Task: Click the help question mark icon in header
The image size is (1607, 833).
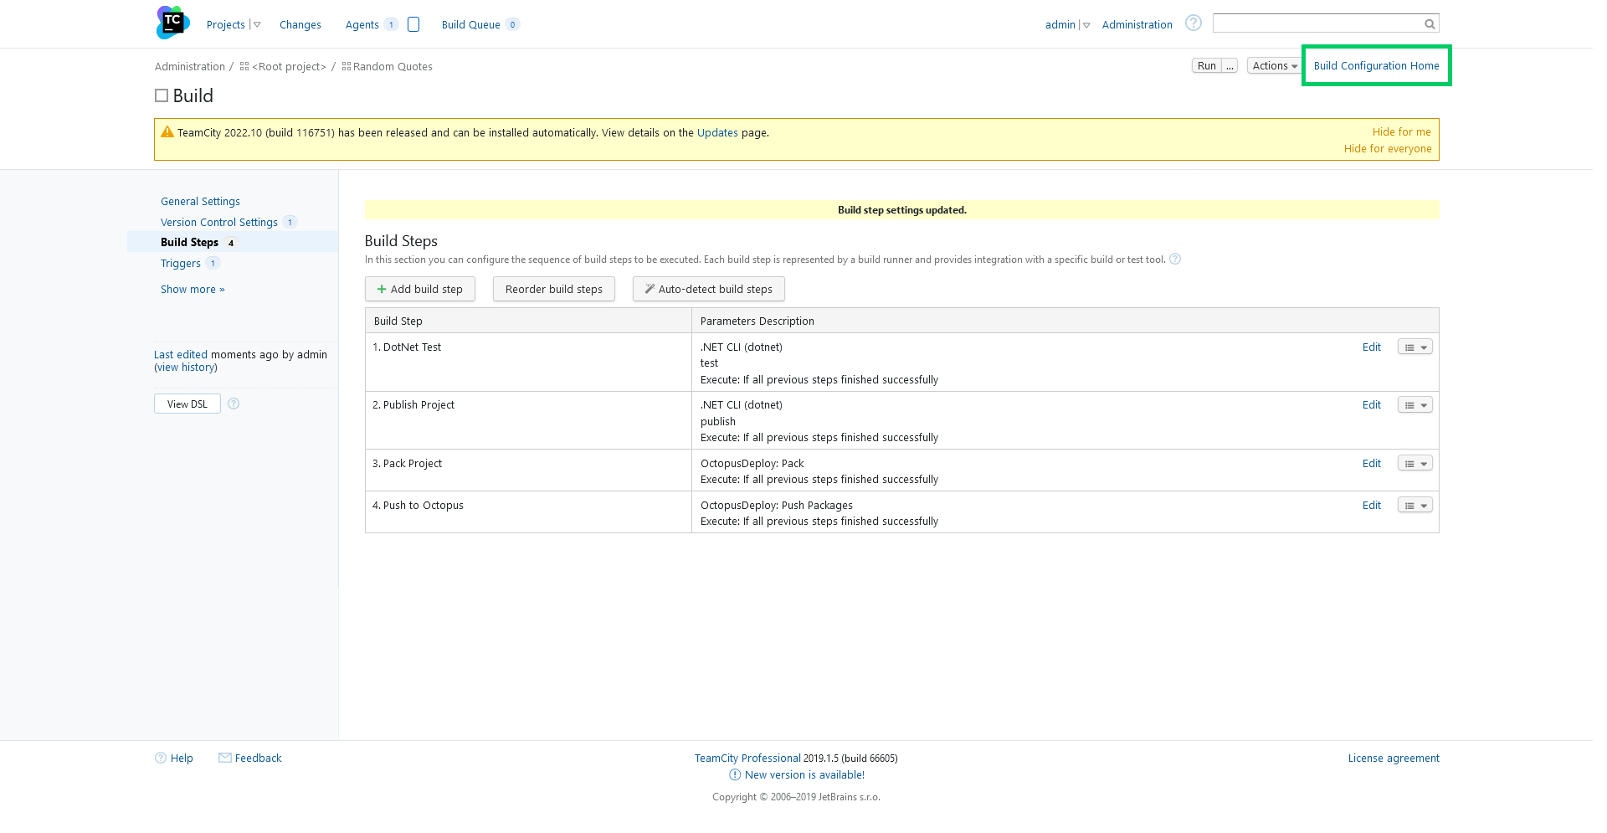Action: (x=1194, y=23)
